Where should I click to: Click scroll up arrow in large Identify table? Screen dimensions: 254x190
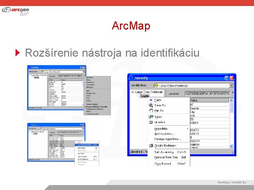click(x=231, y=100)
